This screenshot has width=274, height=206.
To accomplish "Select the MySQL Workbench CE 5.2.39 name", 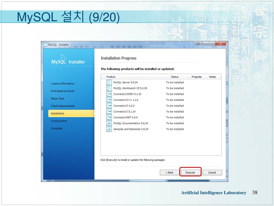I will (130, 88).
